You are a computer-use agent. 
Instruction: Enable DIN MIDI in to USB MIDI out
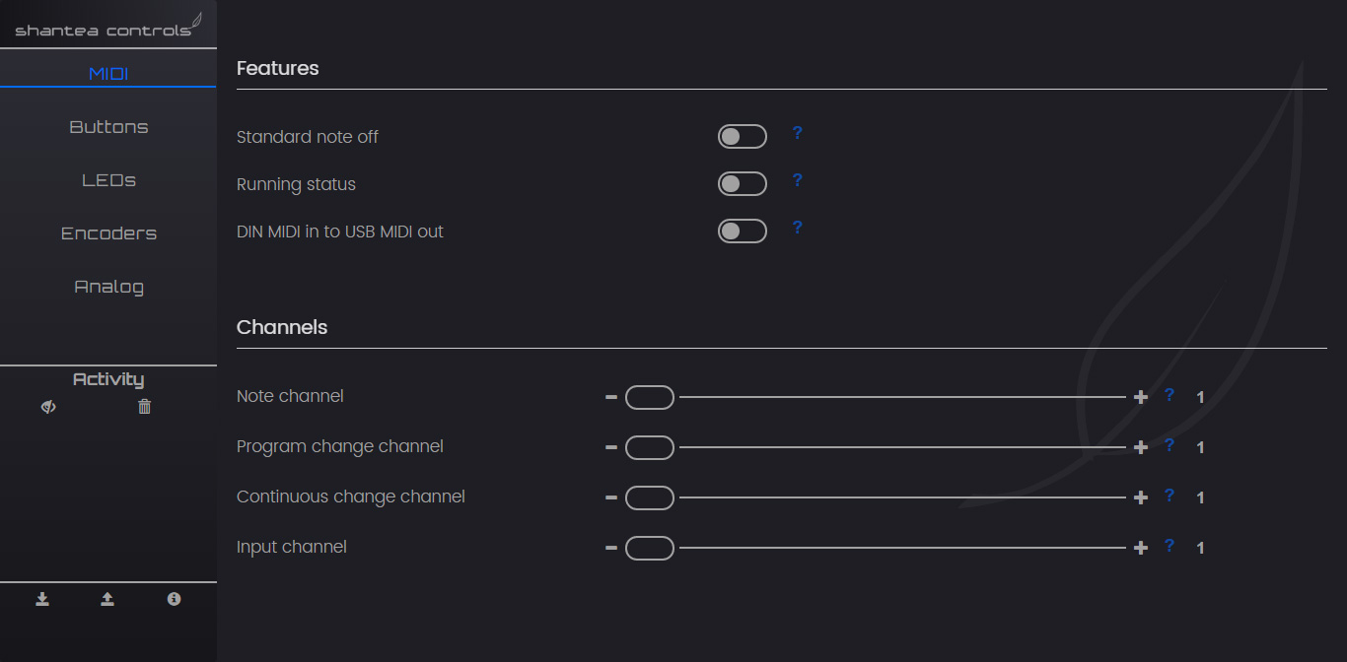743,231
